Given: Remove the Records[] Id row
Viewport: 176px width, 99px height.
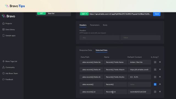Looking at the screenshot, I should click(160, 92).
